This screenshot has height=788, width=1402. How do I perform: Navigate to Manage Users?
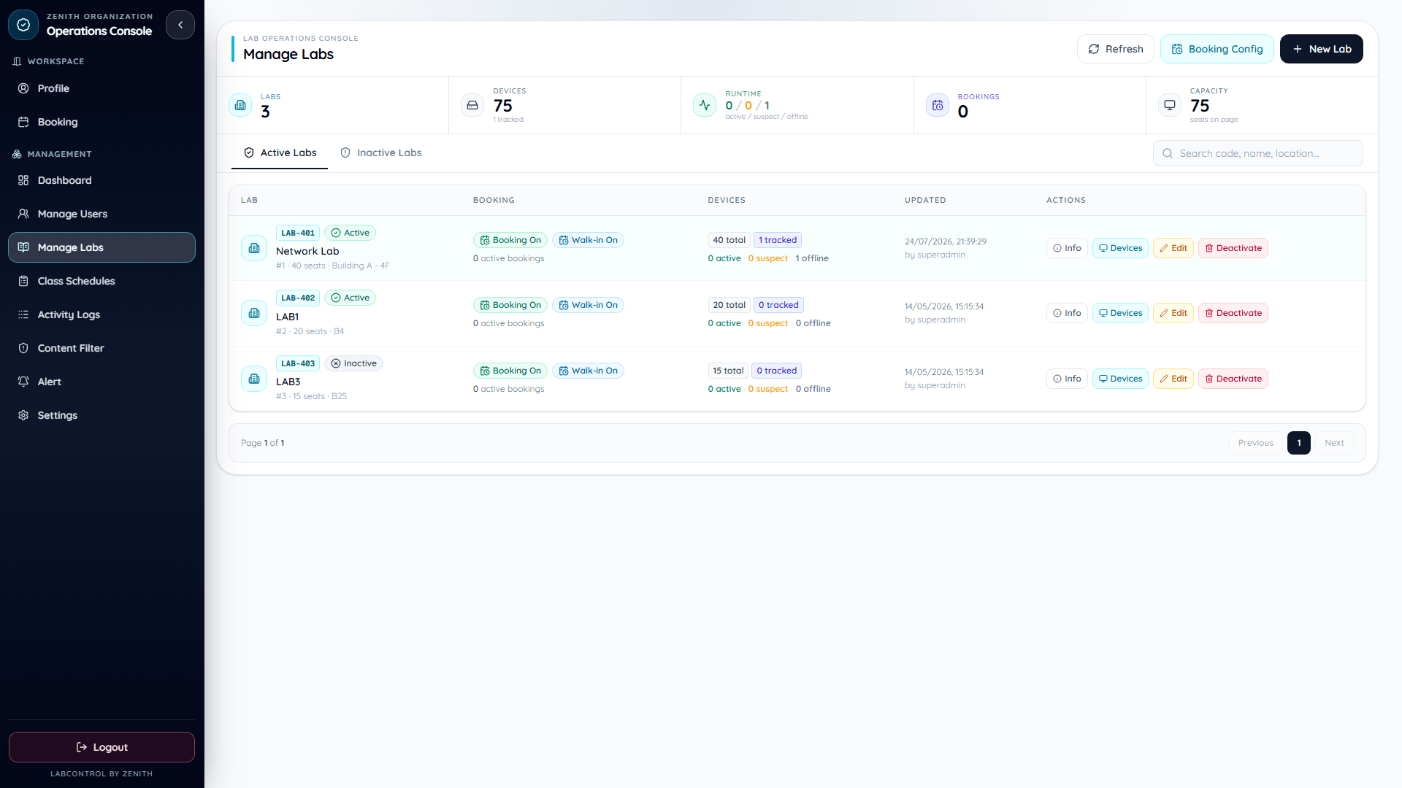(x=101, y=214)
